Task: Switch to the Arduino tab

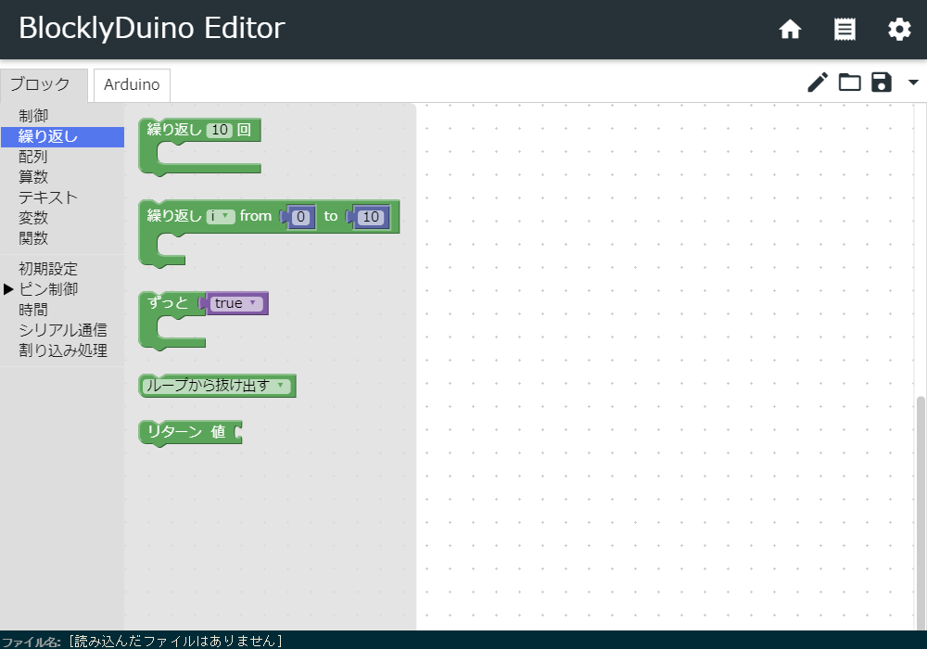Action: tap(132, 84)
